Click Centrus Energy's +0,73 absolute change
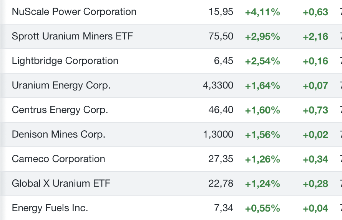 click(x=315, y=110)
